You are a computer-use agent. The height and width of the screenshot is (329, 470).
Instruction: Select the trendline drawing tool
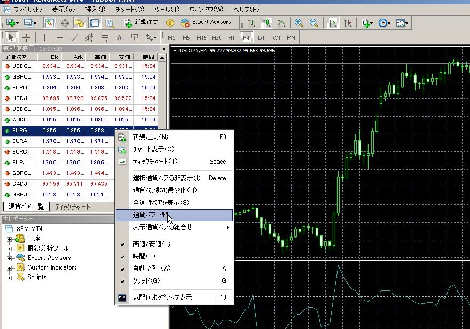click(x=75, y=38)
